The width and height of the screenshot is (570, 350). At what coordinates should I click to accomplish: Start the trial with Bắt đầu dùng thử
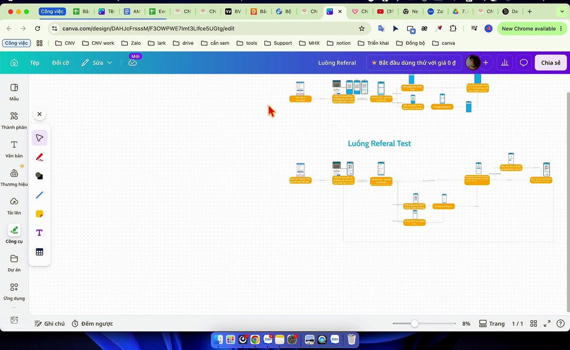tap(414, 63)
